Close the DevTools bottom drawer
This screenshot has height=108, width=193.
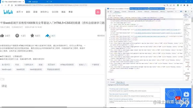[191, 82]
